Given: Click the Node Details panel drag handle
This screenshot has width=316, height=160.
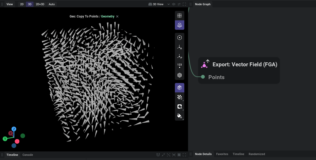Looking at the screenshot, I should [x=191, y=154].
